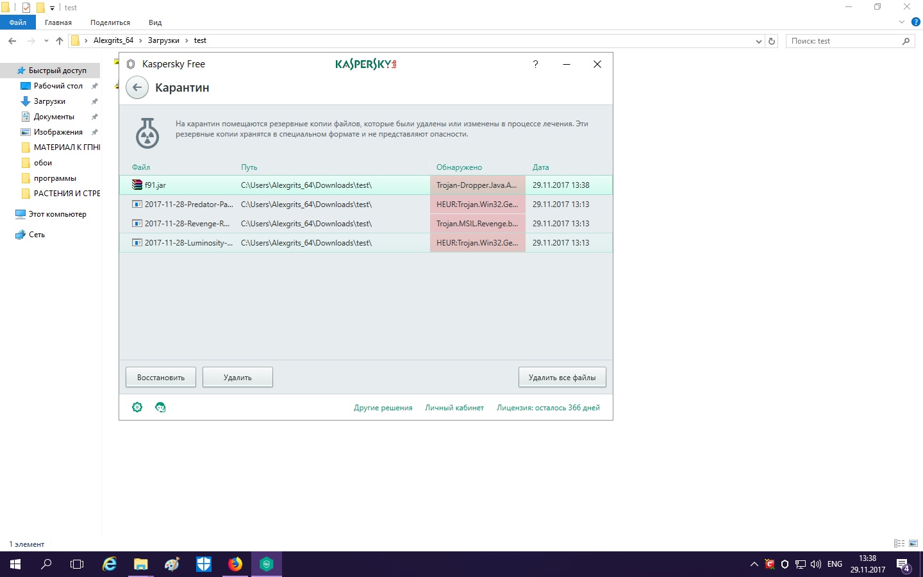Launch Internet Explorer from the taskbar
923x577 pixels.
tap(110, 564)
